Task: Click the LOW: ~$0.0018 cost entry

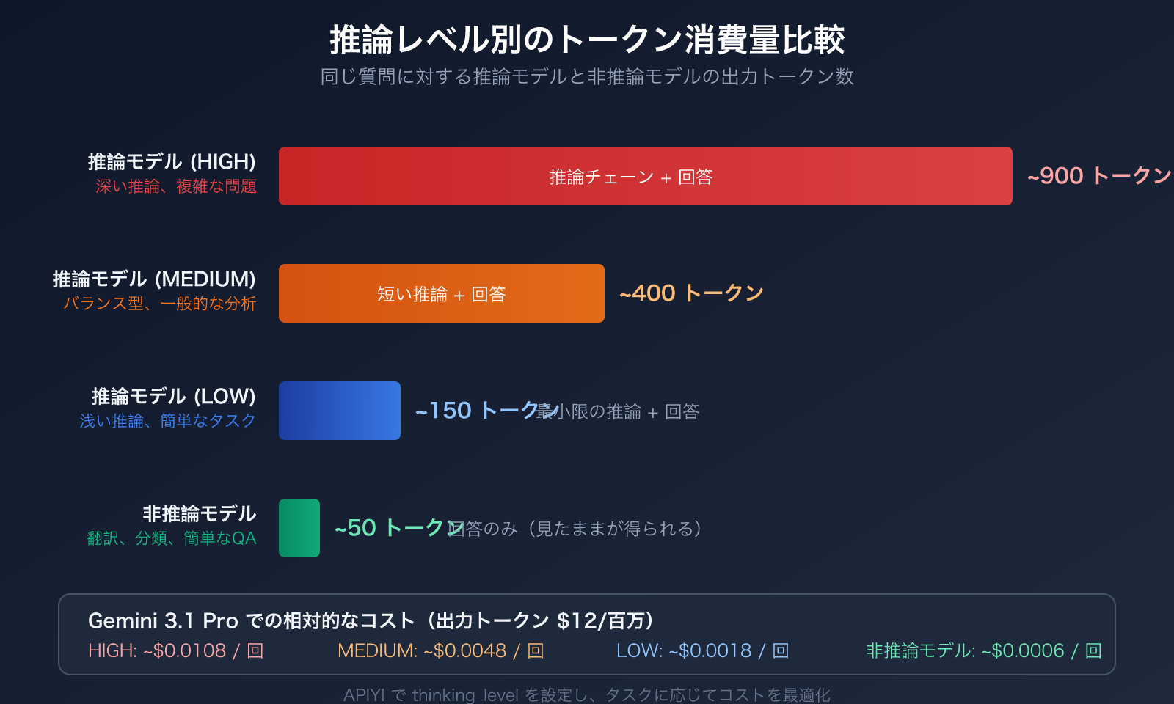Action: (702, 650)
